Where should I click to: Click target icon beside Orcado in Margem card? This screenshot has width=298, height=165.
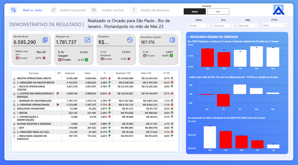pos(60,60)
